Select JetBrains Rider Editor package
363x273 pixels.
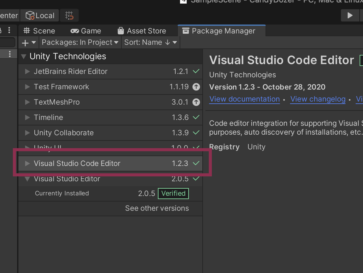click(110, 71)
